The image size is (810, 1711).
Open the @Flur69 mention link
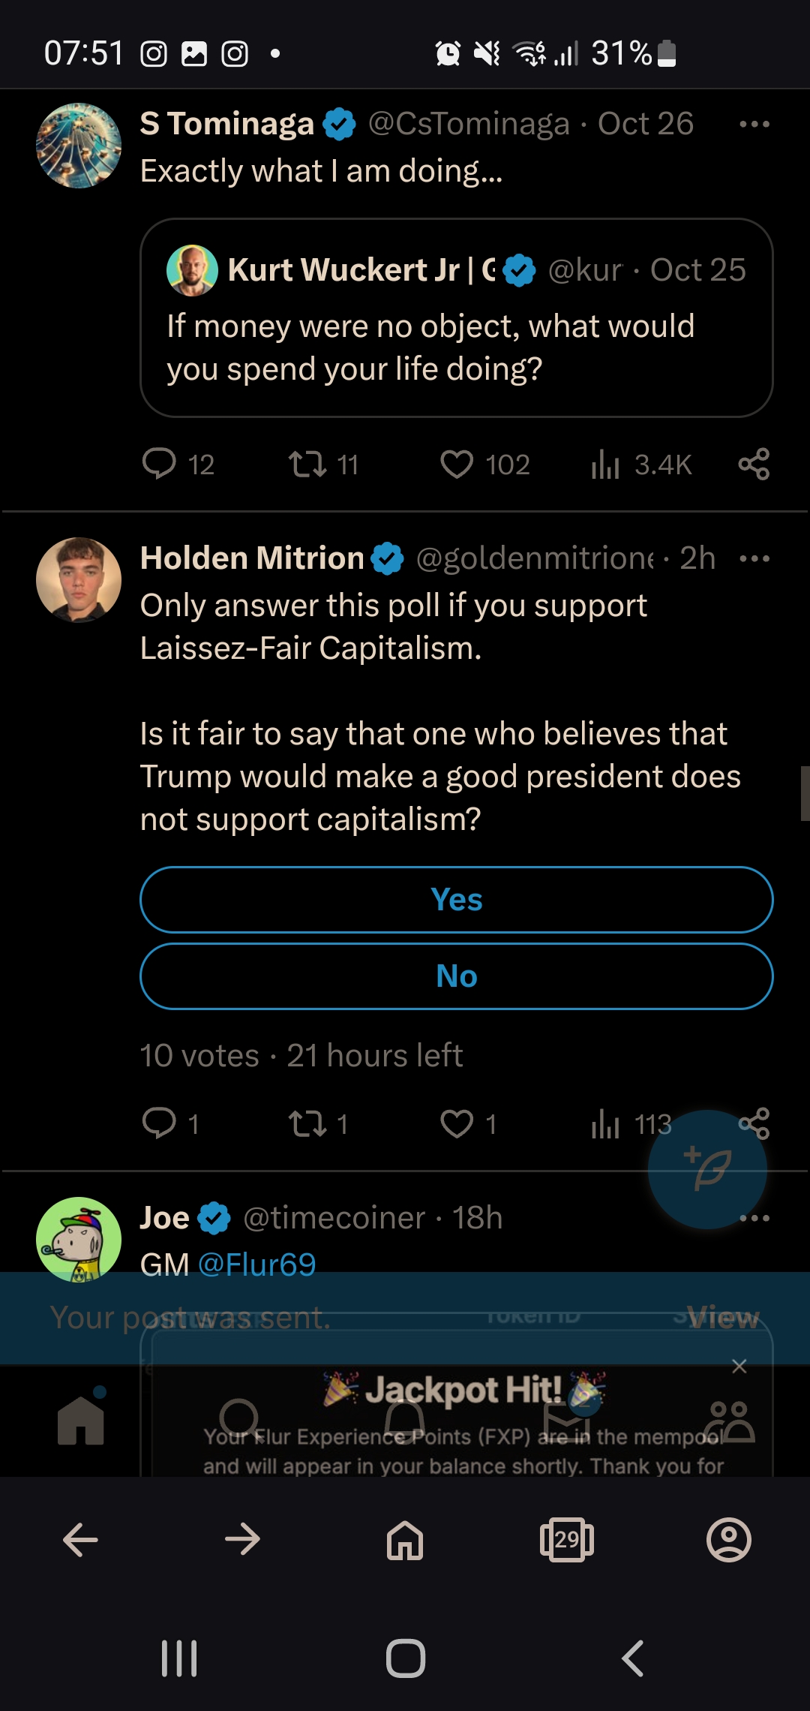tap(257, 1264)
